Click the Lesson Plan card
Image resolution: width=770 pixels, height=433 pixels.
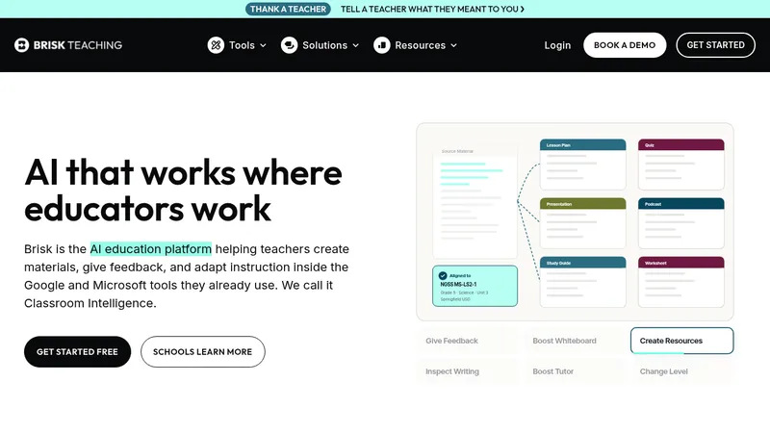click(583, 165)
